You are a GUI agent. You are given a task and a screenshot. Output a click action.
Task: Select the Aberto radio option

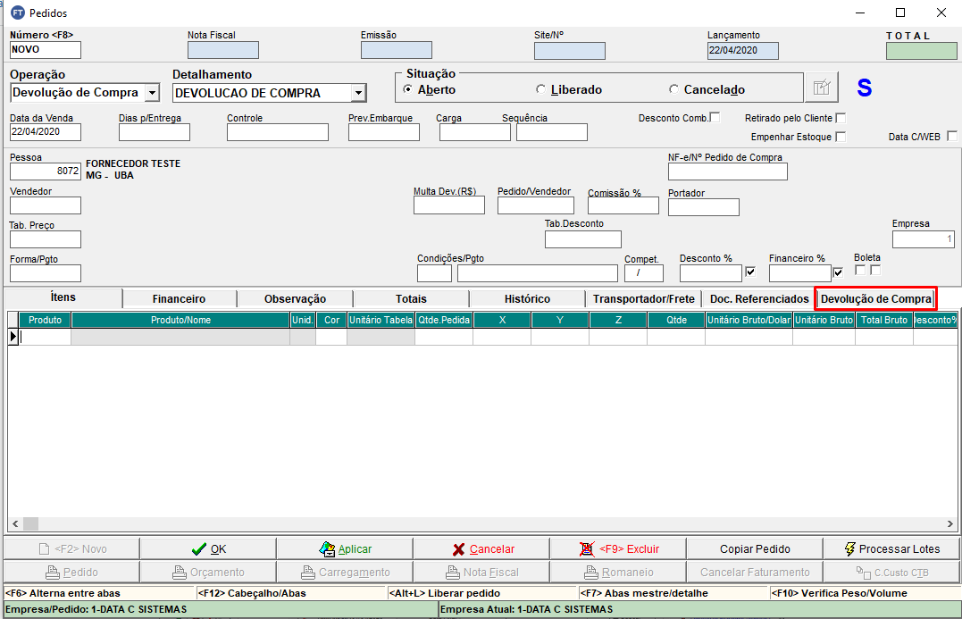(x=407, y=89)
